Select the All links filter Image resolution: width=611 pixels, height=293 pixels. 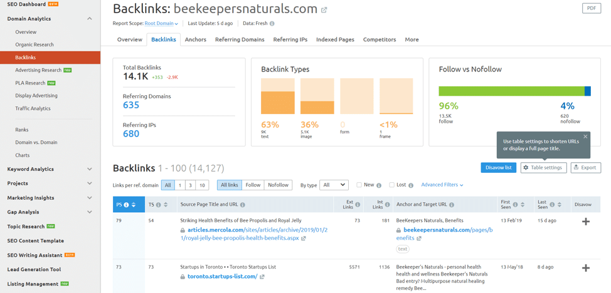[x=230, y=185]
